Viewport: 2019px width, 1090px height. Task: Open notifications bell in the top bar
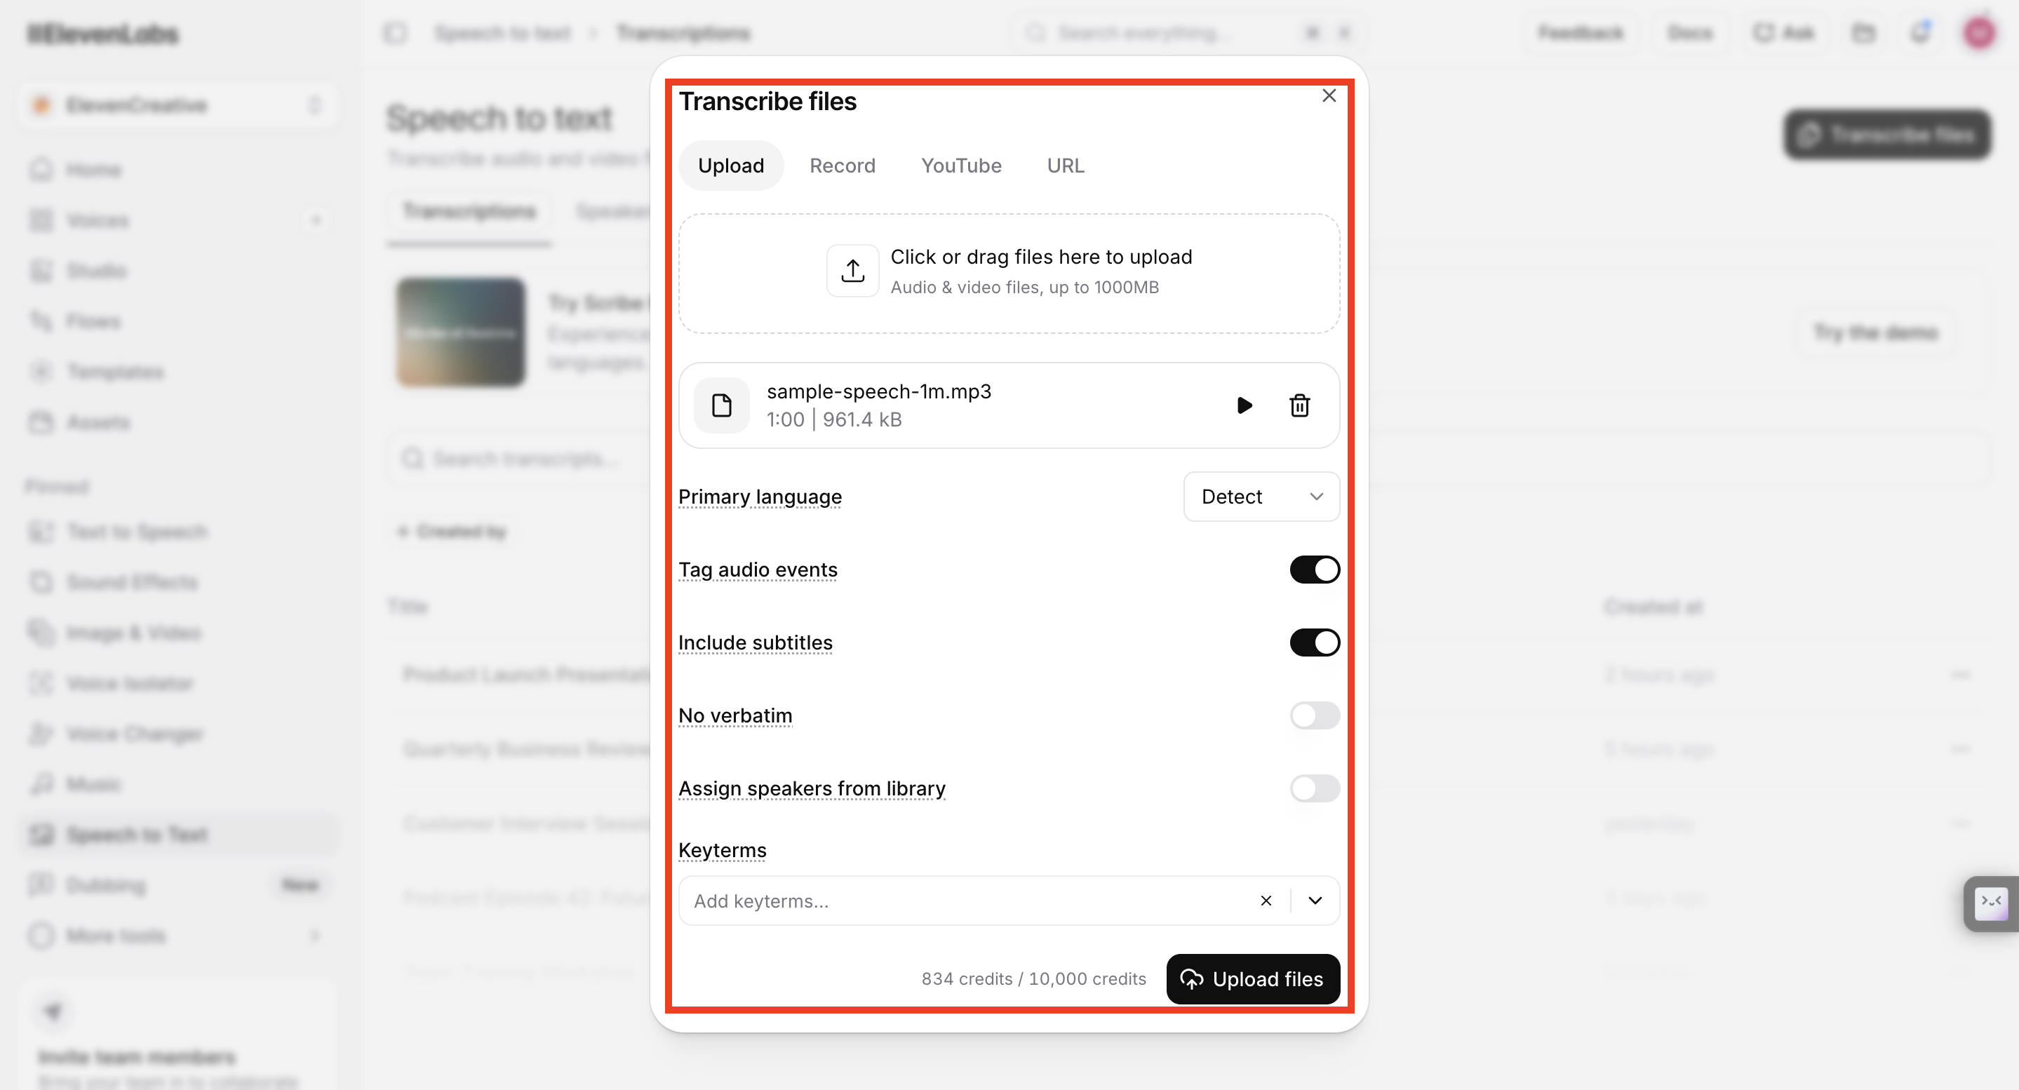coord(1920,32)
